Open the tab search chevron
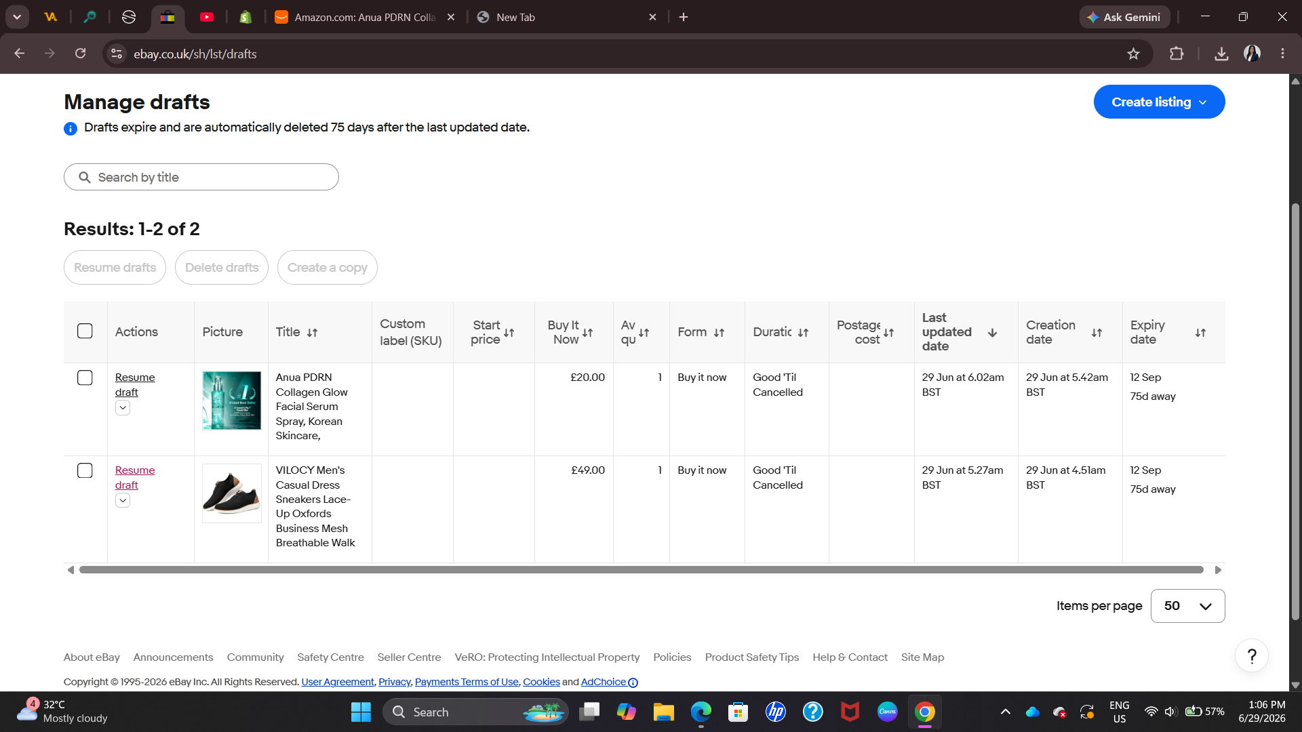The image size is (1302, 732). 17,17
